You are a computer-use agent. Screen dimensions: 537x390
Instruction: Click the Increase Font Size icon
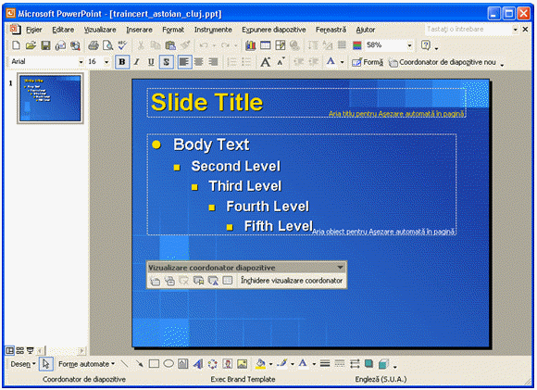pos(265,62)
